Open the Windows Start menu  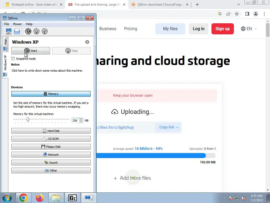[x=7, y=198]
